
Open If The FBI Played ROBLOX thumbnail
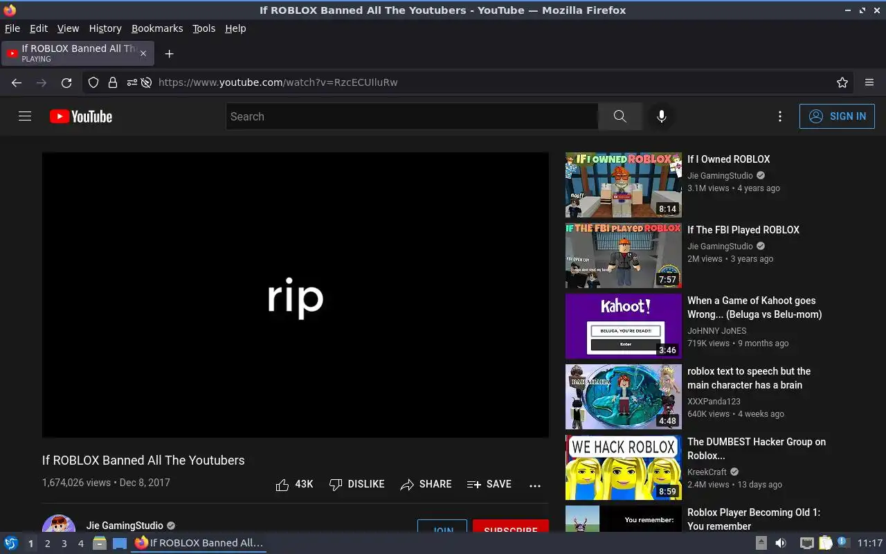tap(624, 256)
